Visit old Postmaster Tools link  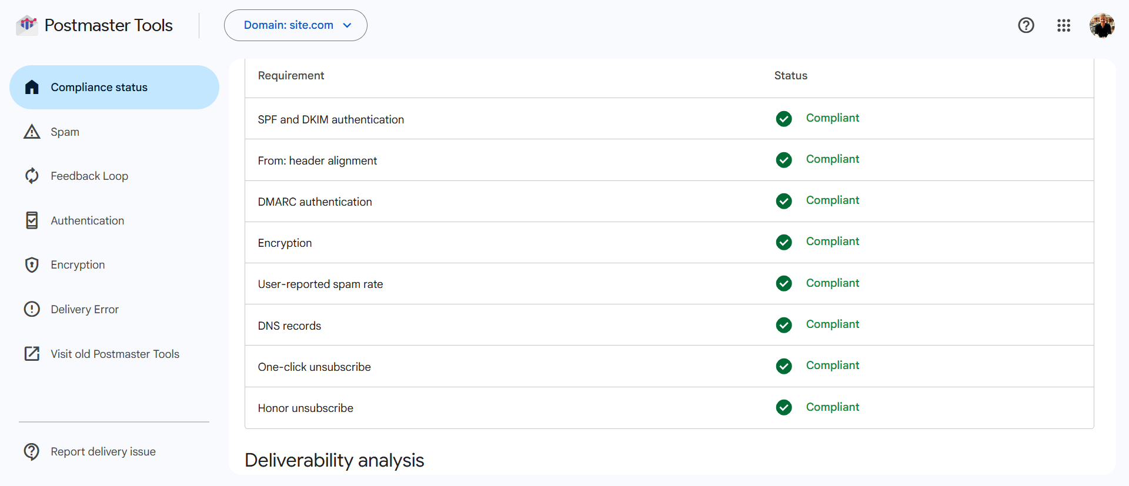114,354
